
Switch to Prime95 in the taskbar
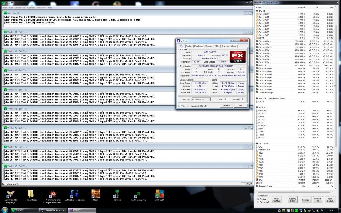pos(24,210)
